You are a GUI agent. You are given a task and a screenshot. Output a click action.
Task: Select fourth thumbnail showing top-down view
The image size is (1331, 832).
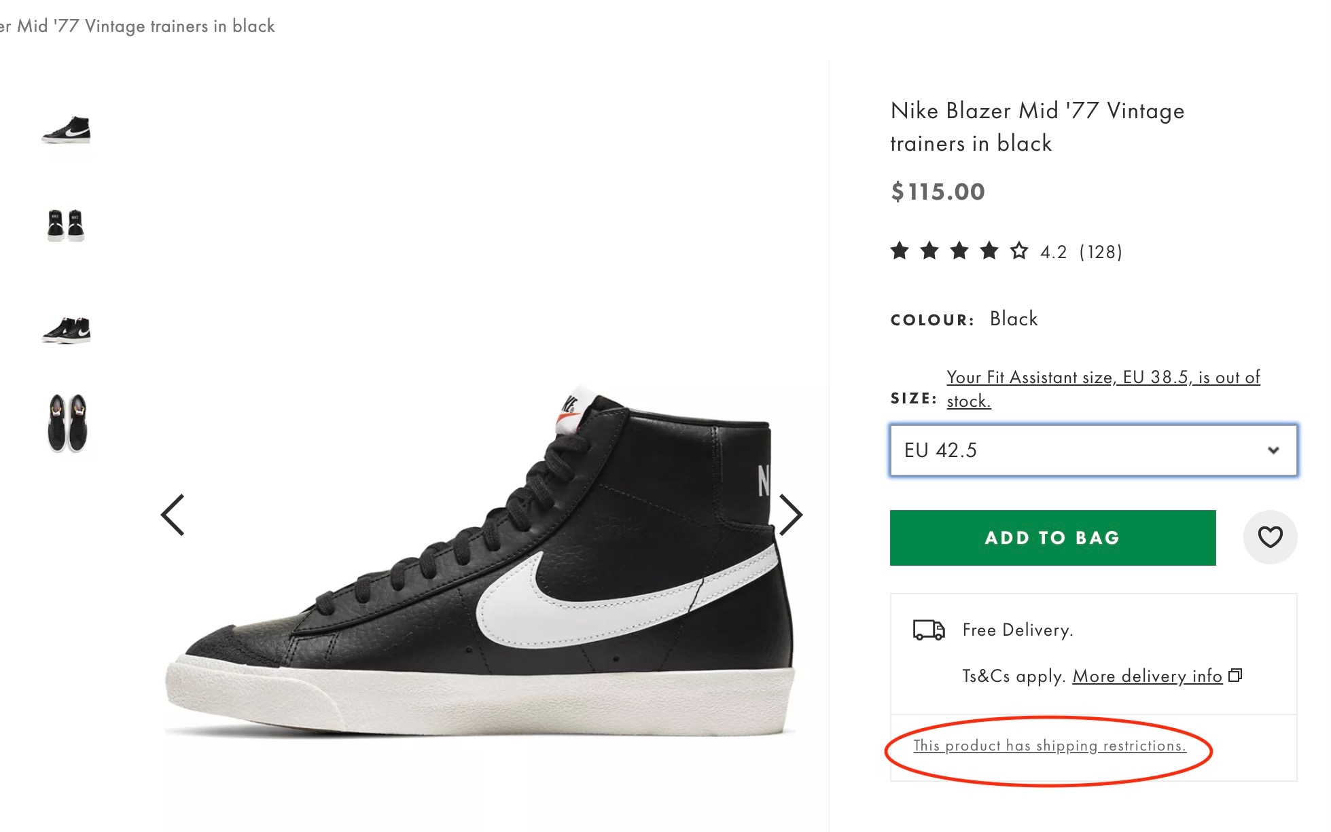pos(67,424)
